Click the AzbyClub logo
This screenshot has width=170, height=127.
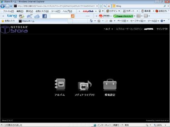88,11
